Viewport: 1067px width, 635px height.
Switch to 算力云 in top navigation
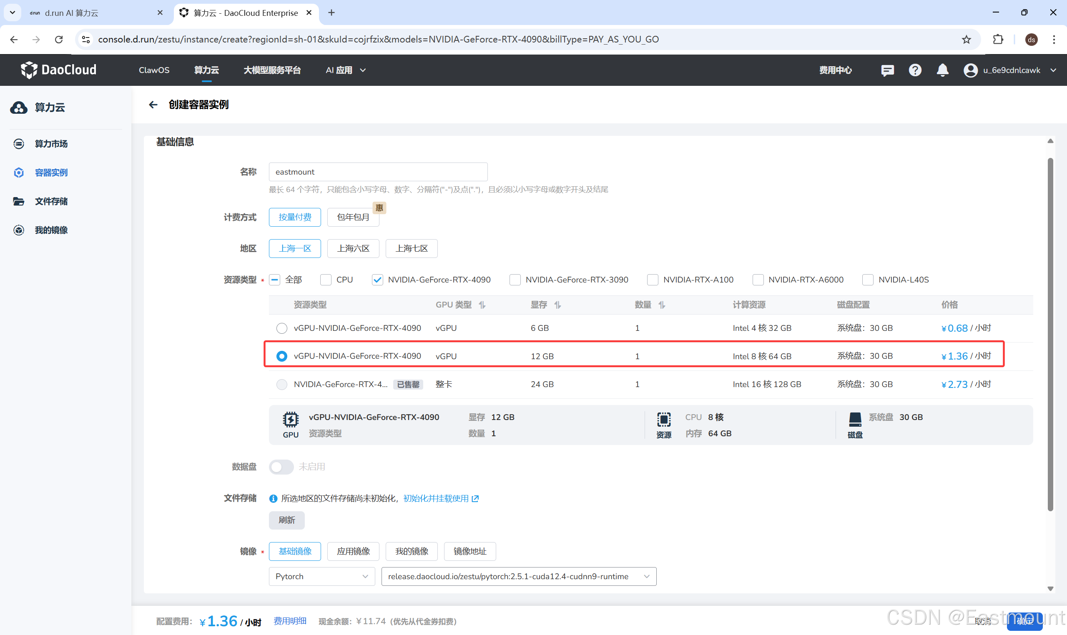[x=206, y=70]
